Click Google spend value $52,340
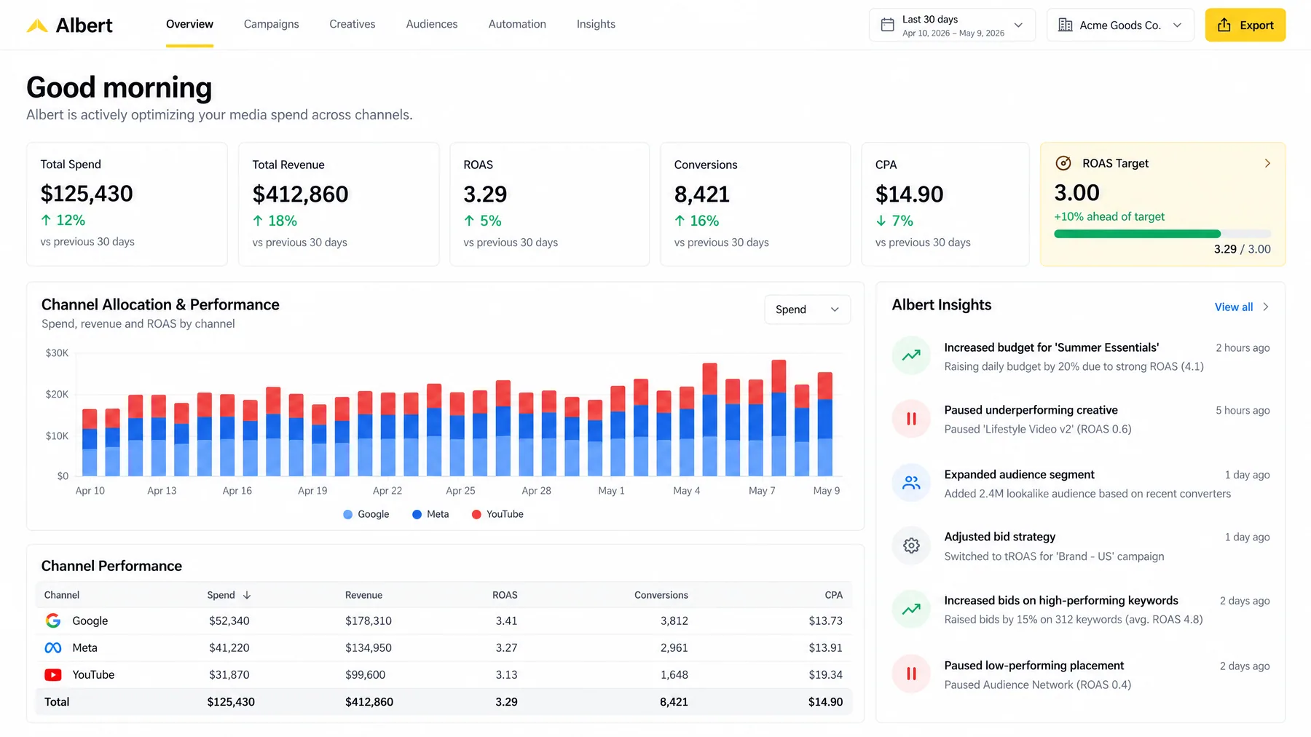 pos(229,620)
